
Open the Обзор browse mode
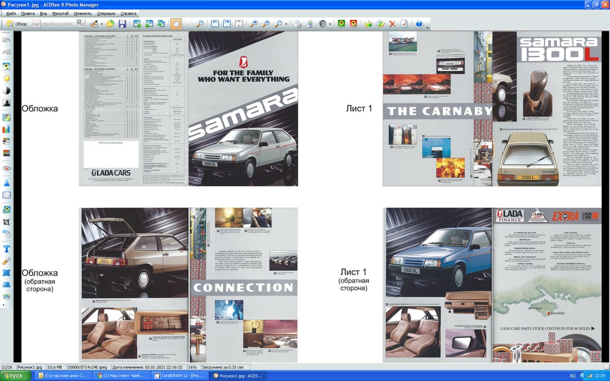(17, 24)
